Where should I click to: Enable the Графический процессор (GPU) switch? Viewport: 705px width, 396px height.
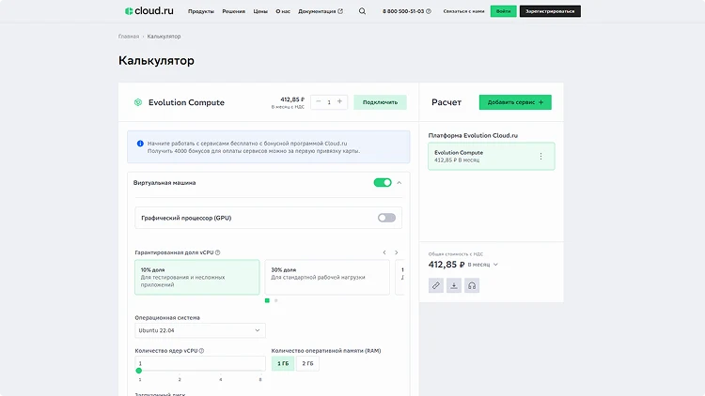[386, 218]
